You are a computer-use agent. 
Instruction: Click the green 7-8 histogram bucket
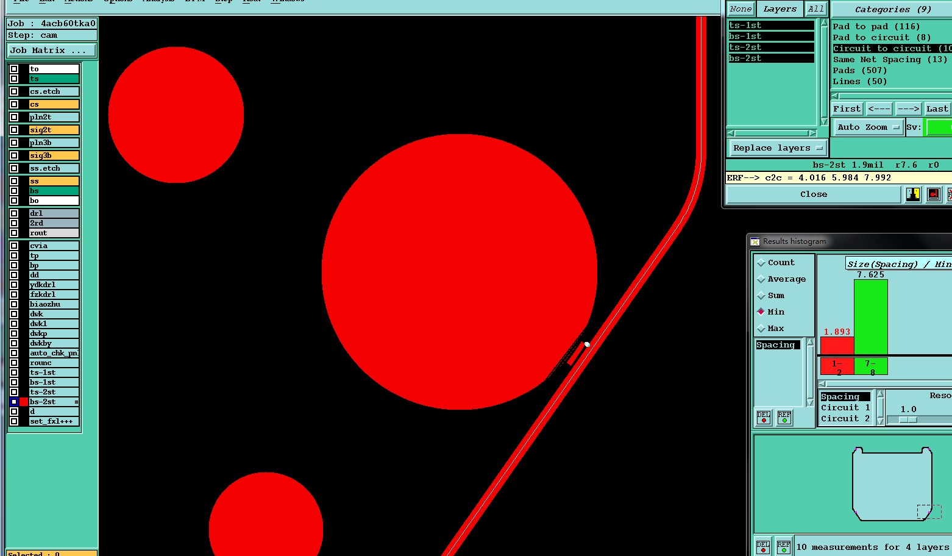[871, 366]
